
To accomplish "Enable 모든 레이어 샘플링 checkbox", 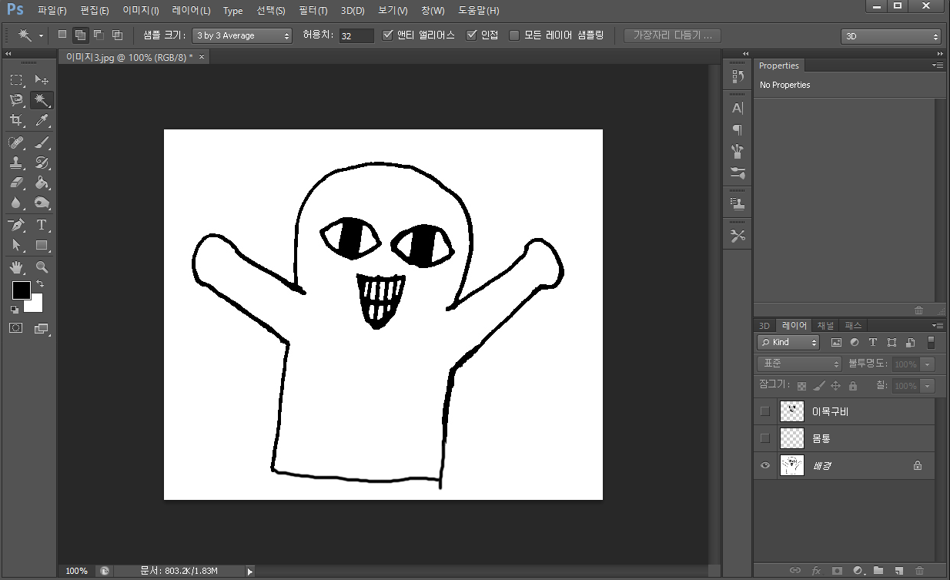I will click(x=514, y=35).
